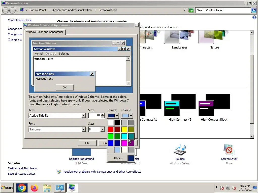Open the Color 1 dropdown

(113, 116)
